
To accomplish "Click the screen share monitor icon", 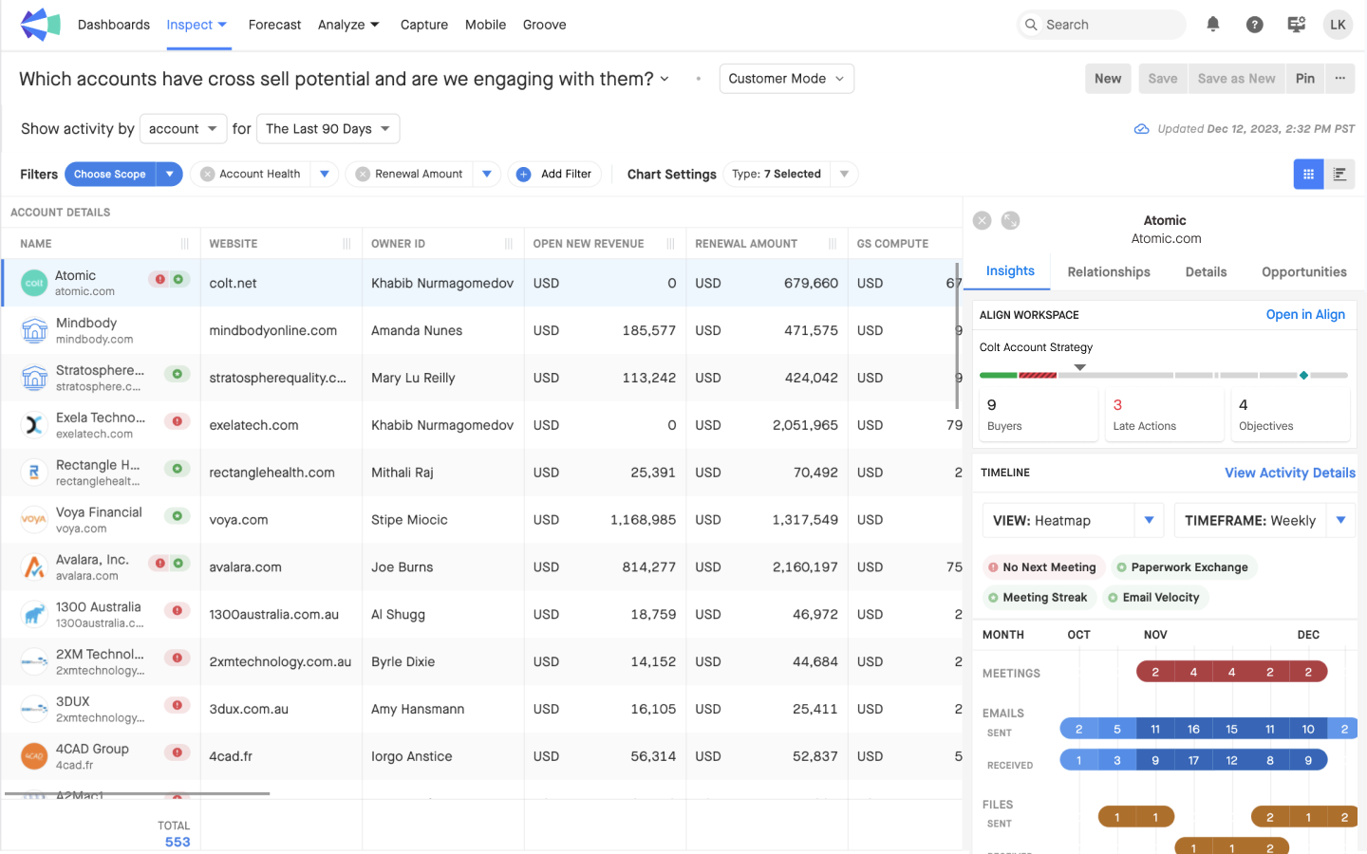I will tap(1296, 25).
